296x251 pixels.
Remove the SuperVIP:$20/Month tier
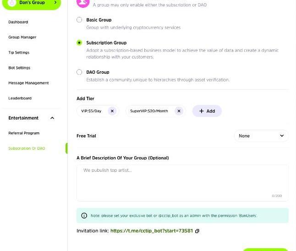point(179,111)
